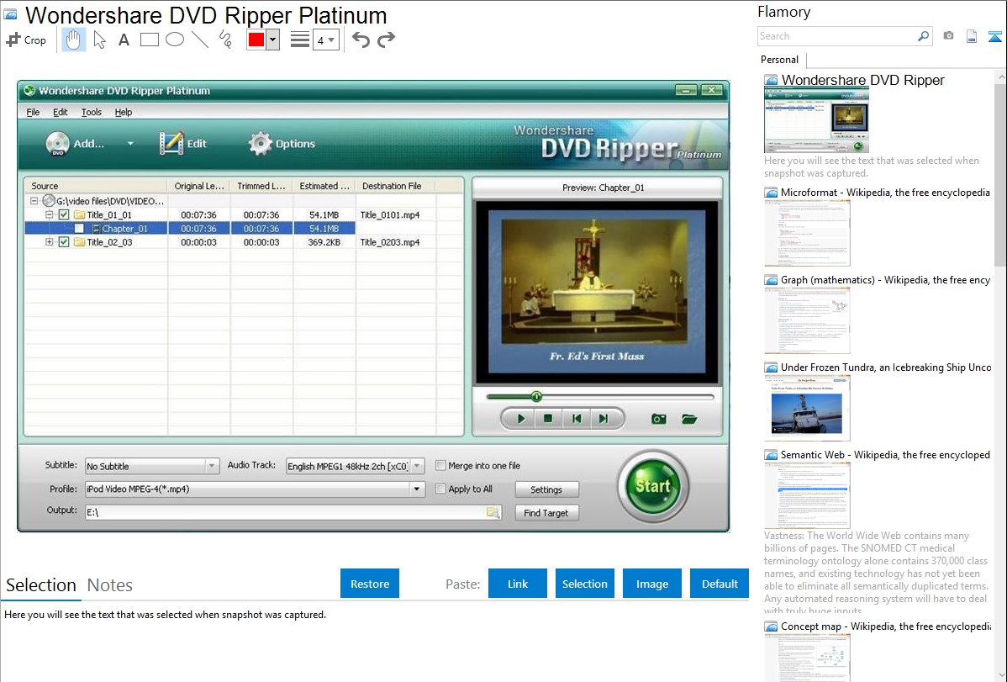The height and width of the screenshot is (682, 1007).
Task: Redo the last annotation
Action: tap(386, 40)
